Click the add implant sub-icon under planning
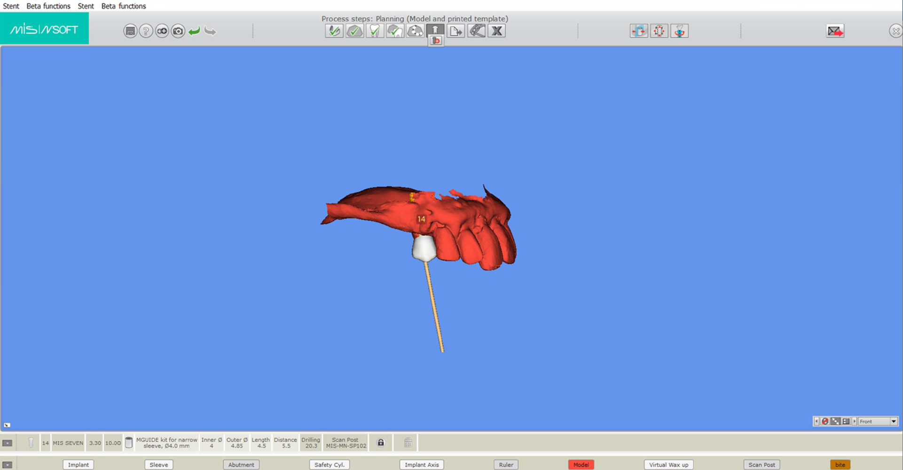The width and height of the screenshot is (903, 470). pyautogui.click(x=436, y=41)
